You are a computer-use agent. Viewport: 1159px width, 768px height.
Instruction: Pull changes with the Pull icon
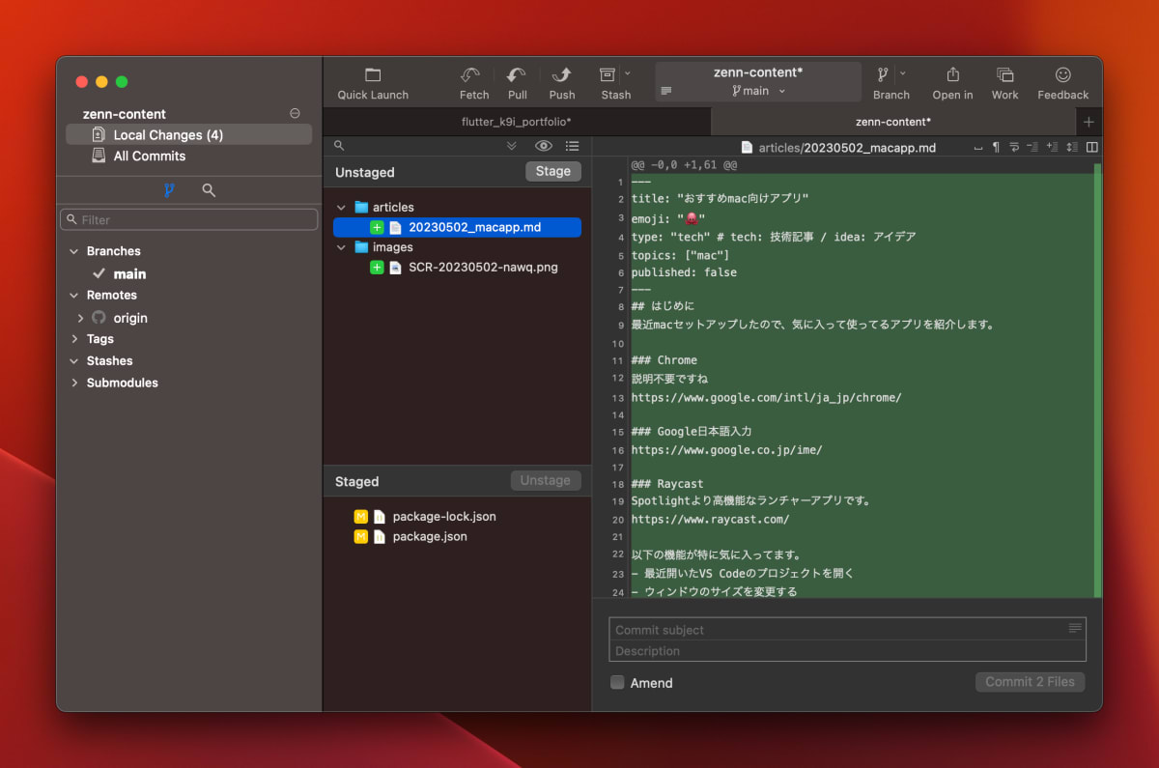518,75
